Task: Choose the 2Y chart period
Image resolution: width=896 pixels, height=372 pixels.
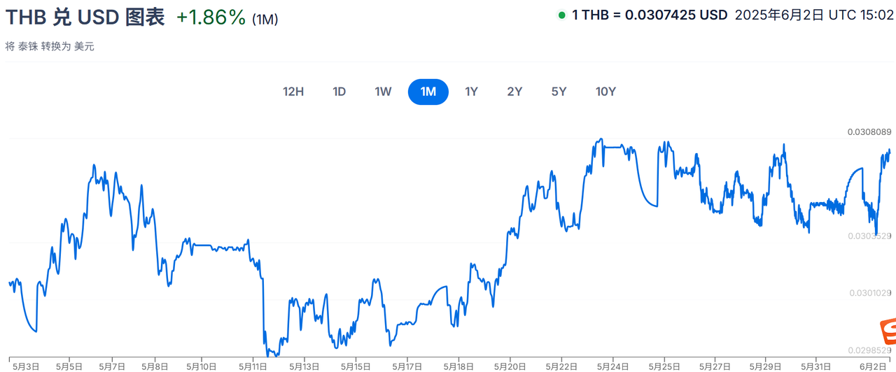Action: [515, 92]
